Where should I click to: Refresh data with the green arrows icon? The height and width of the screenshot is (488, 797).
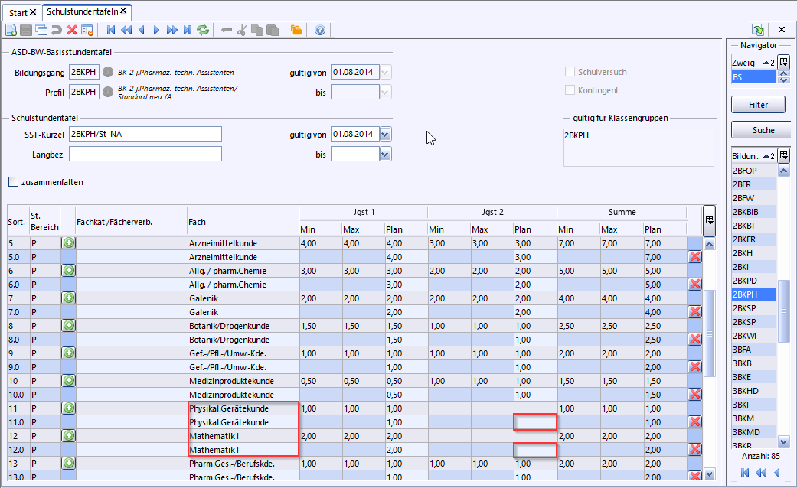(203, 30)
